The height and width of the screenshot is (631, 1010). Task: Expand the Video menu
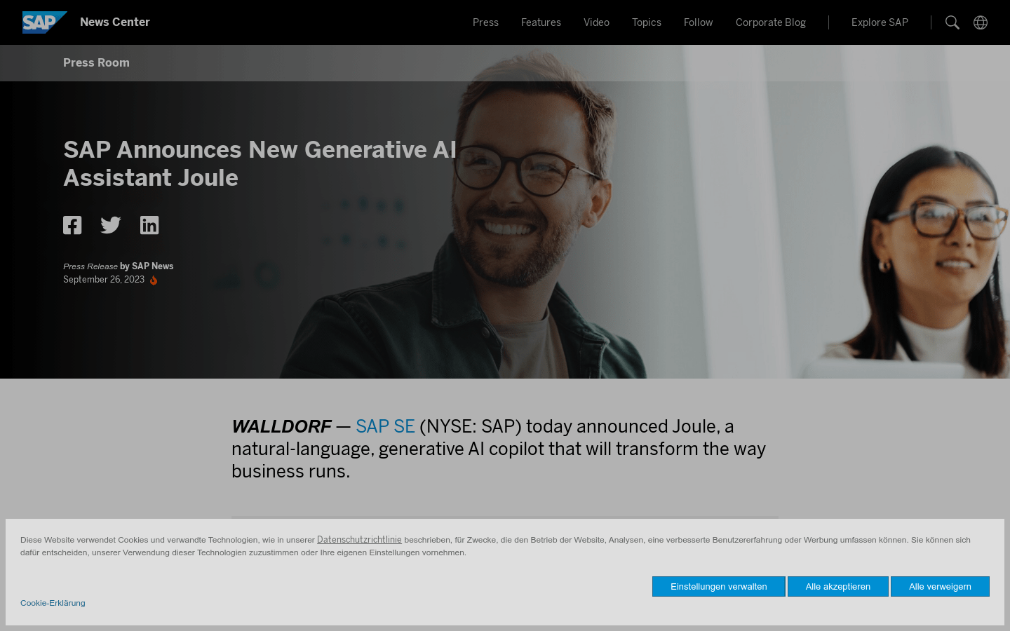596,22
